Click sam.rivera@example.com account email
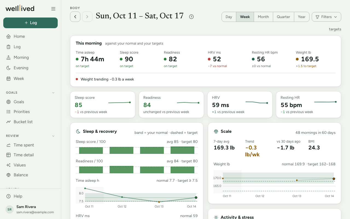Image resolution: width=350 pixels, height=219 pixels. click(35, 212)
